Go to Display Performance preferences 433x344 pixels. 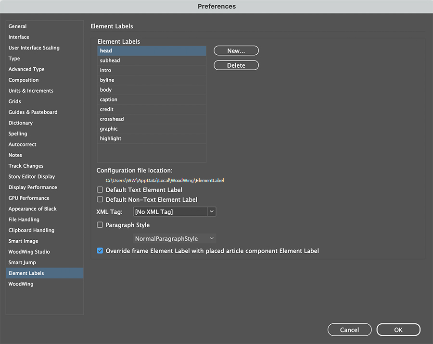pos(45,187)
